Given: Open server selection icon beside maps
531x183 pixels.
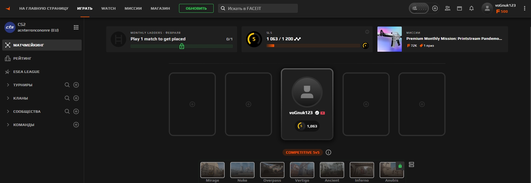Looking at the screenshot, I should [411, 164].
